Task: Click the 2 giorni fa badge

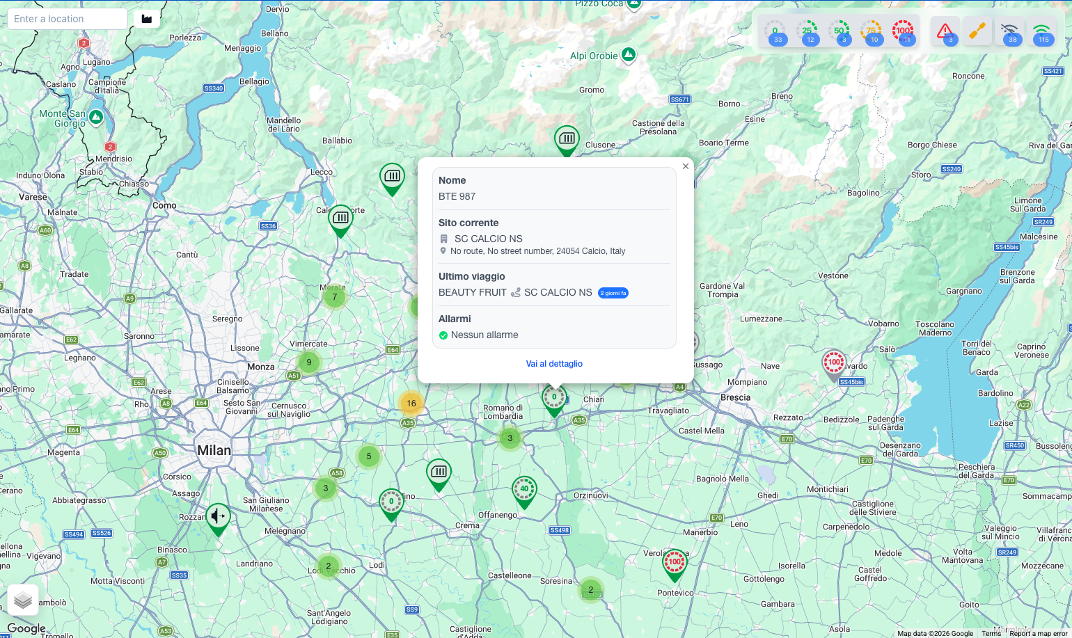Action: pos(613,293)
